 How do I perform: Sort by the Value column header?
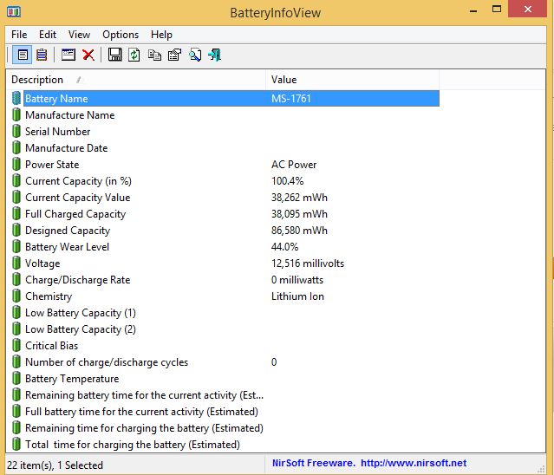[284, 80]
